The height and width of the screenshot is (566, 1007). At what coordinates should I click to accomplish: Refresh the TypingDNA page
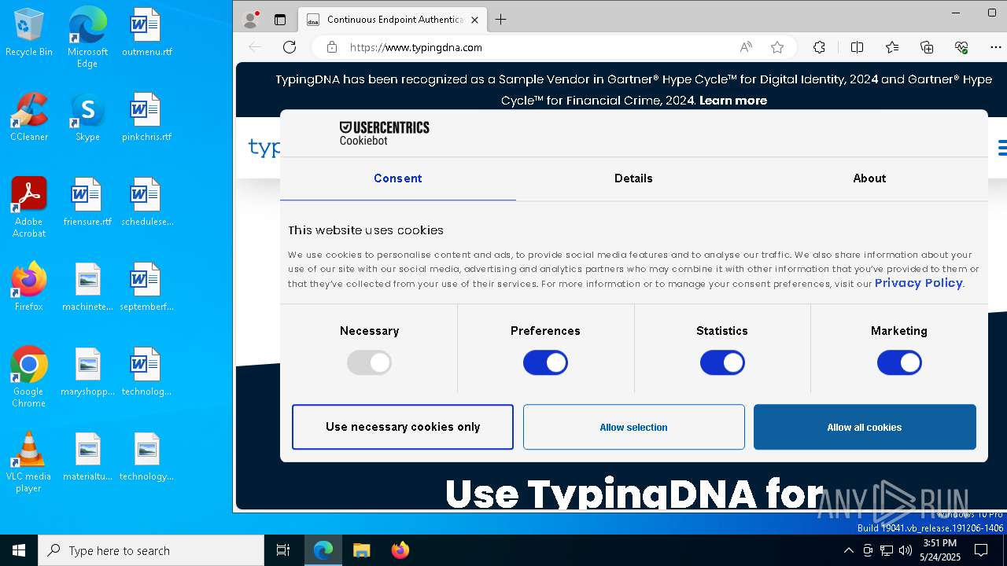[x=290, y=47]
